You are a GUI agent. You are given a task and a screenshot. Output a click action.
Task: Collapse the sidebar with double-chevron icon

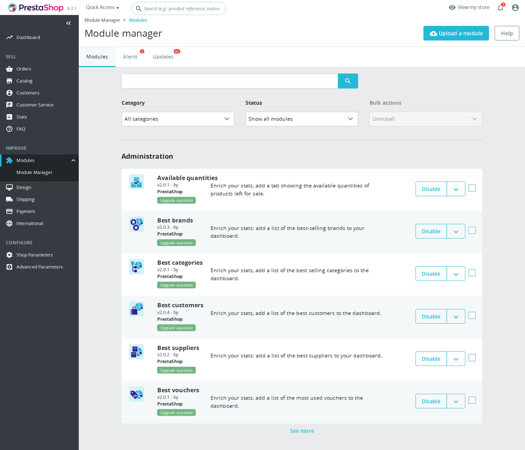tap(68, 23)
